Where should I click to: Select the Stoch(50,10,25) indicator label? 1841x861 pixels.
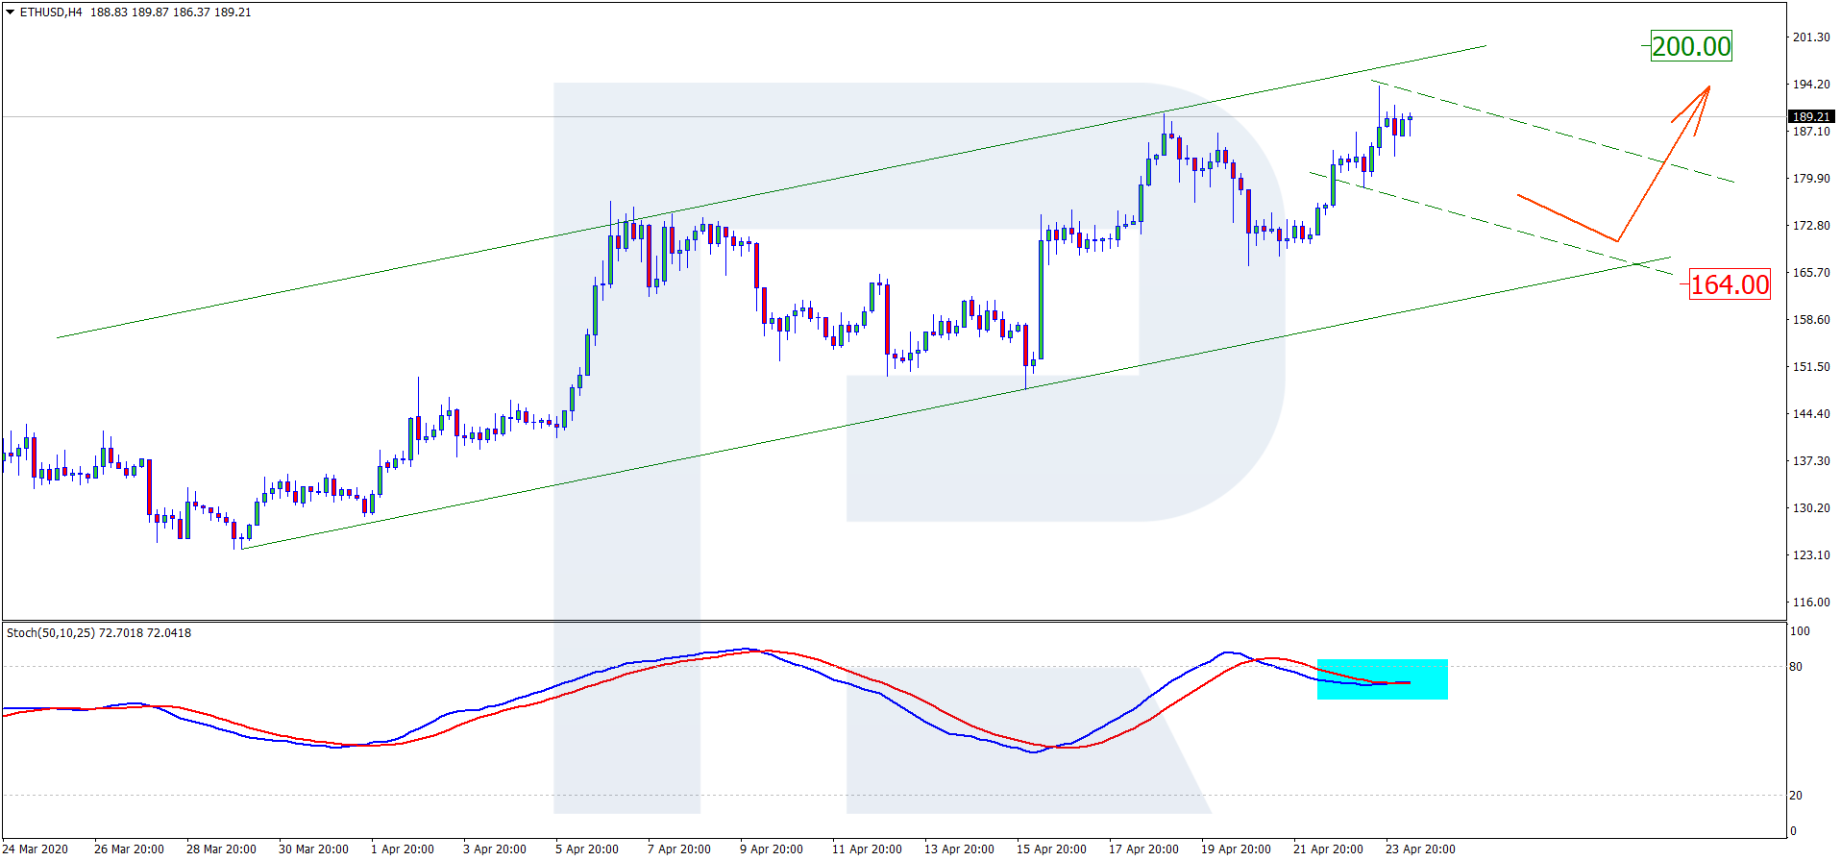click(x=99, y=633)
